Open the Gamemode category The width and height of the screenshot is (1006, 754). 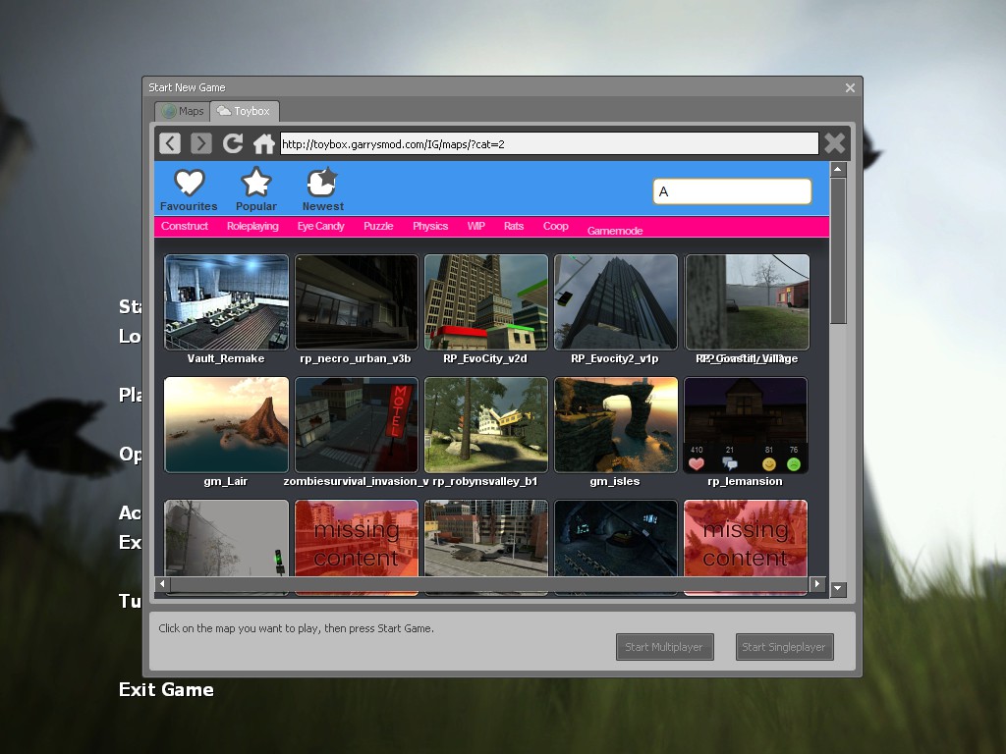pos(615,231)
